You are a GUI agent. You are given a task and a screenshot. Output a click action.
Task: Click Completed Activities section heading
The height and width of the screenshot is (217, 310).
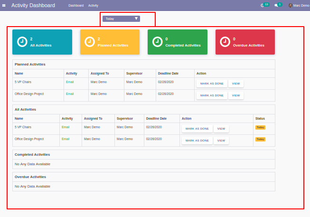tap(32, 154)
